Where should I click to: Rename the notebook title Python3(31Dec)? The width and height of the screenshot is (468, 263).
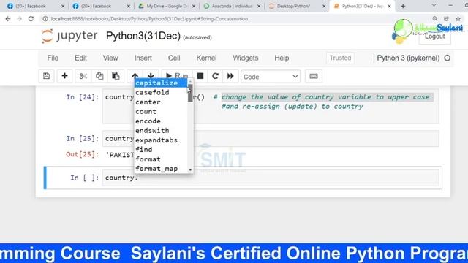[x=143, y=36]
